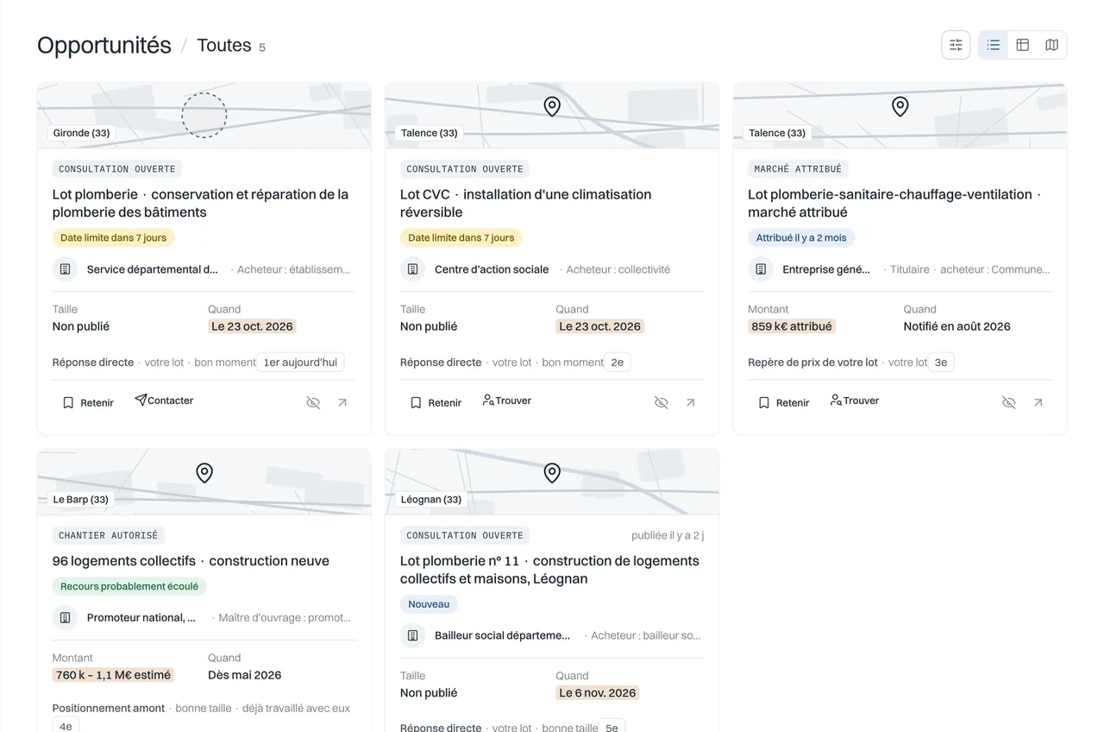
Task: Click building icon beside Entreprise géné…
Action: [760, 269]
